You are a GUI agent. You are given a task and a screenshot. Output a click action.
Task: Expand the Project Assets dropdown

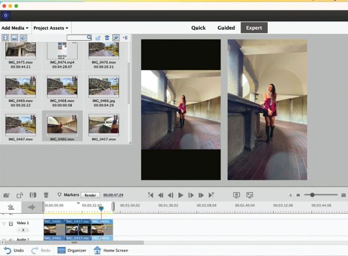tap(51, 28)
